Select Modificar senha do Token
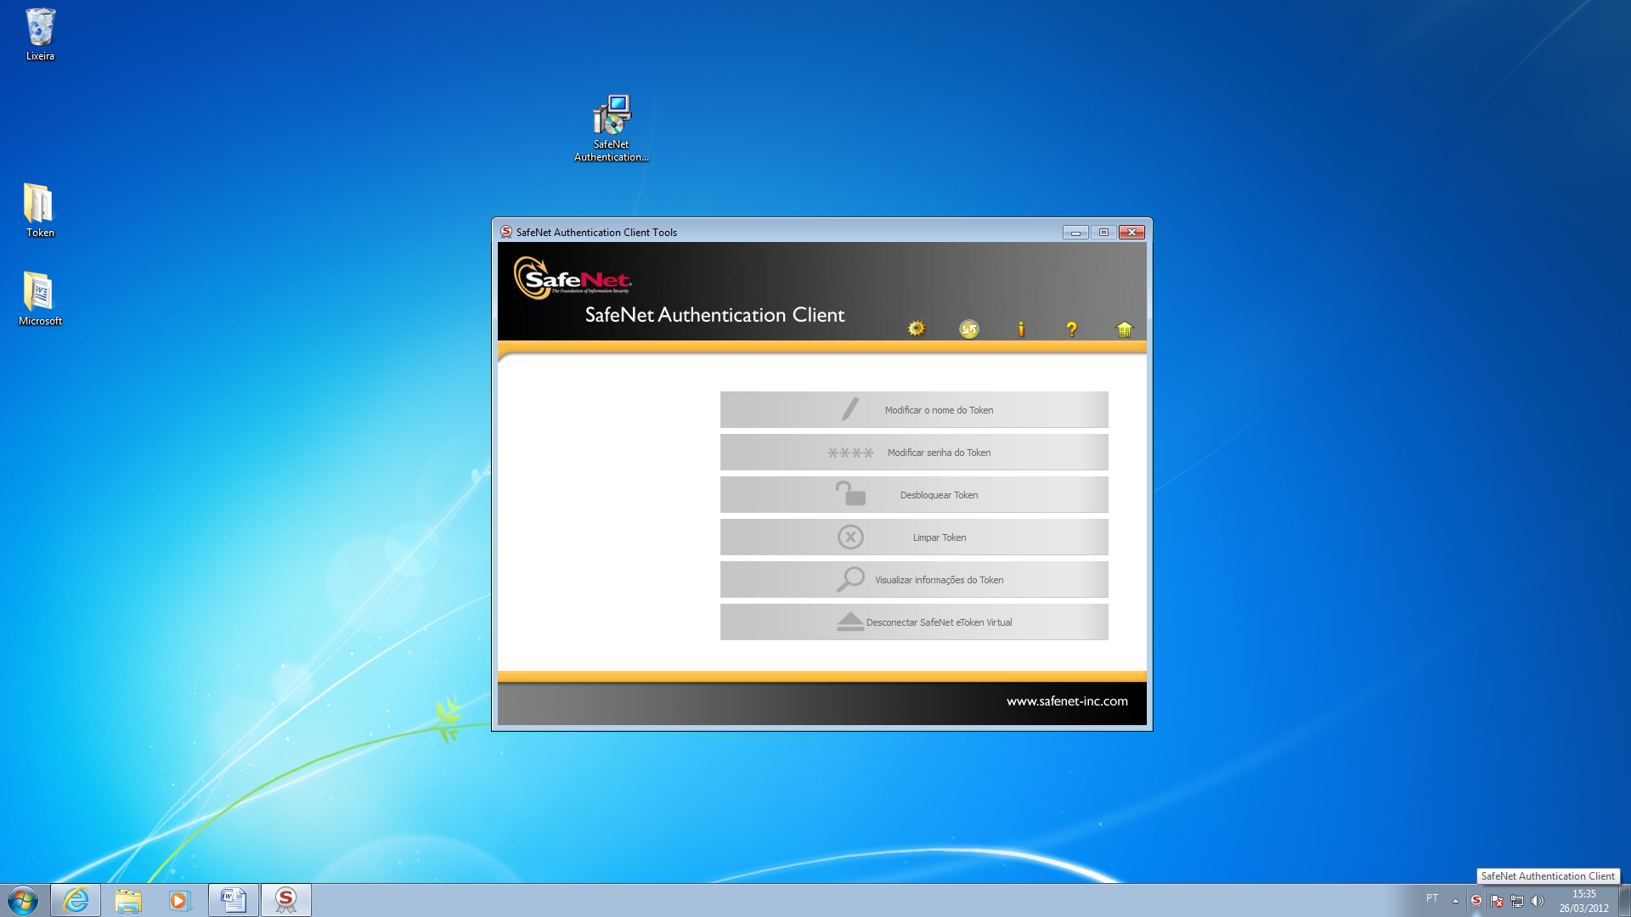 914,452
